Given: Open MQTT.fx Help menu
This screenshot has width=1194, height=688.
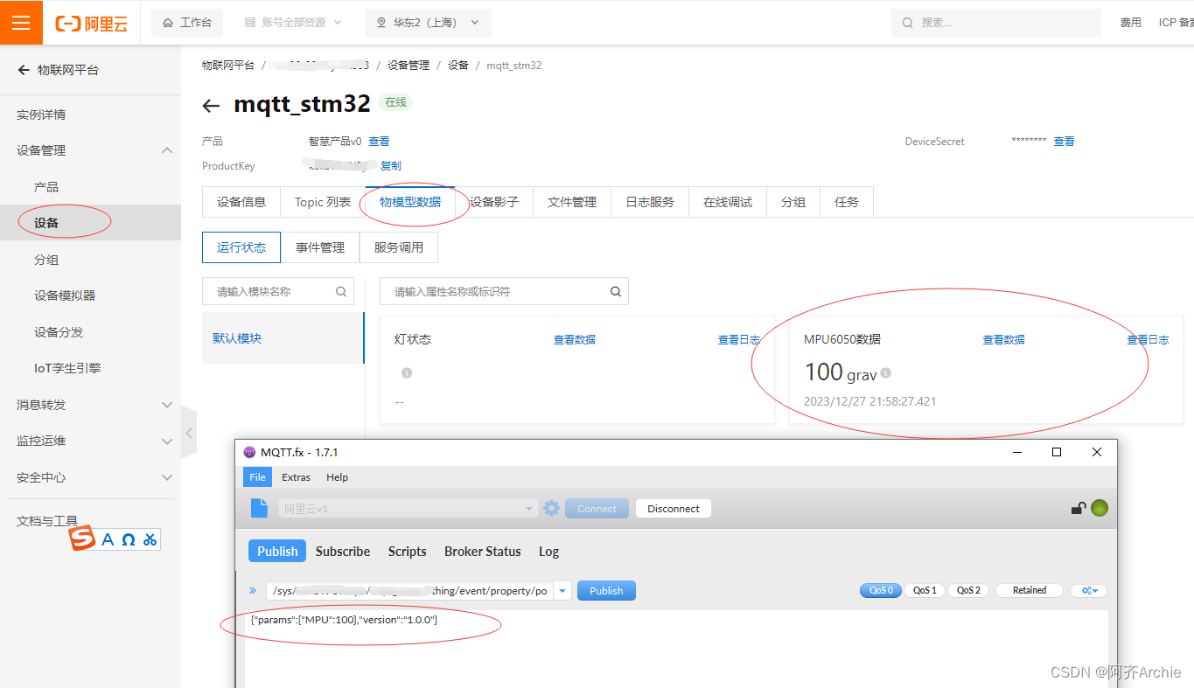Looking at the screenshot, I should click(337, 477).
